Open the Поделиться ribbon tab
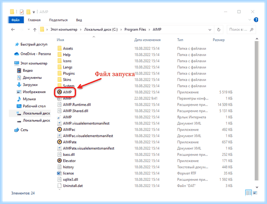 click(58, 20)
